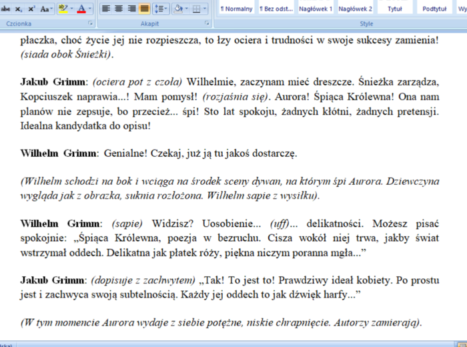Click the borders icon
The image size is (467, 347).
pos(197,9)
